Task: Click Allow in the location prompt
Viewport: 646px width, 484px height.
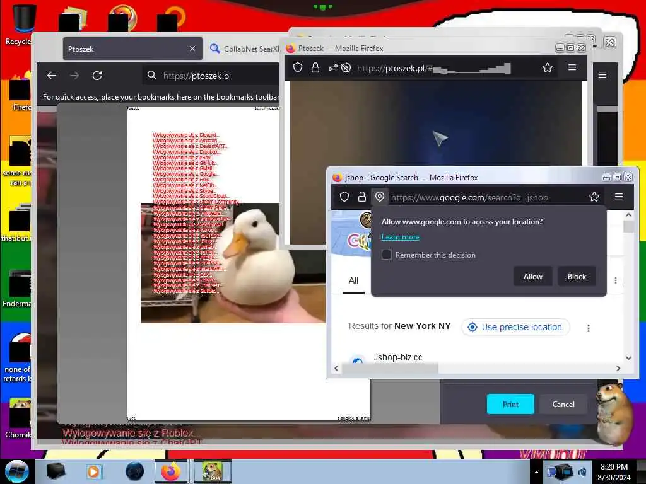Action: 532,276
